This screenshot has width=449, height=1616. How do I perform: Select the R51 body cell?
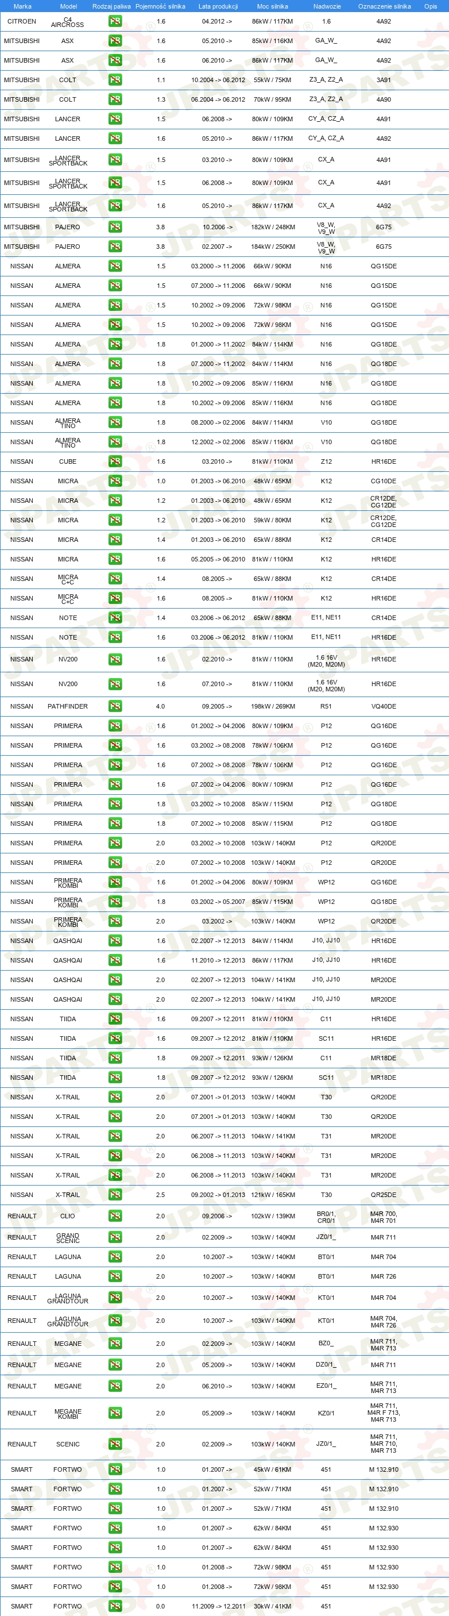click(326, 706)
